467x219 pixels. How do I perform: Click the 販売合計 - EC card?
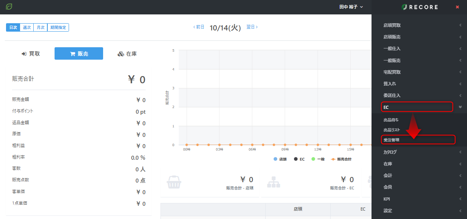pos(311,182)
